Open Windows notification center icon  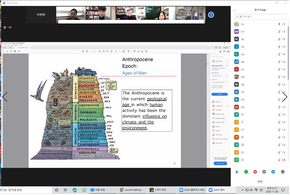click(x=283, y=190)
